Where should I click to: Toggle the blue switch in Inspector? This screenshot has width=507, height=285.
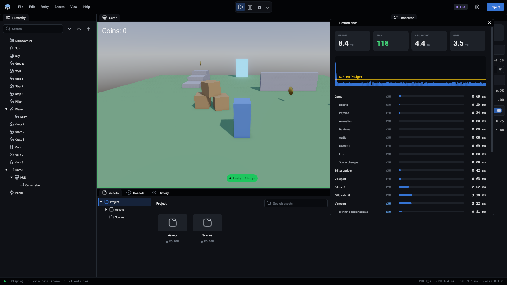499,111
